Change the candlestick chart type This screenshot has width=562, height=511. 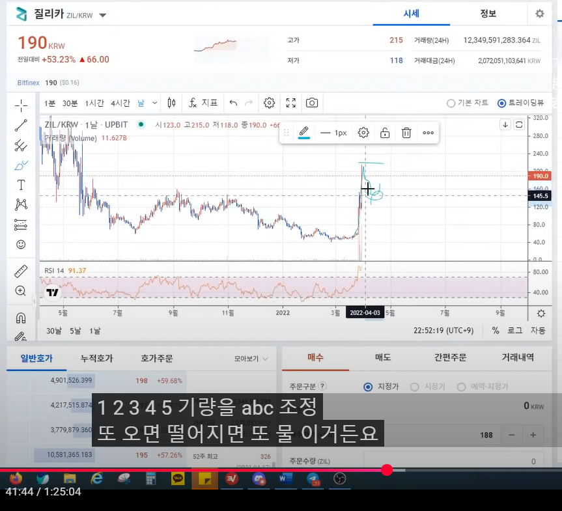point(172,104)
